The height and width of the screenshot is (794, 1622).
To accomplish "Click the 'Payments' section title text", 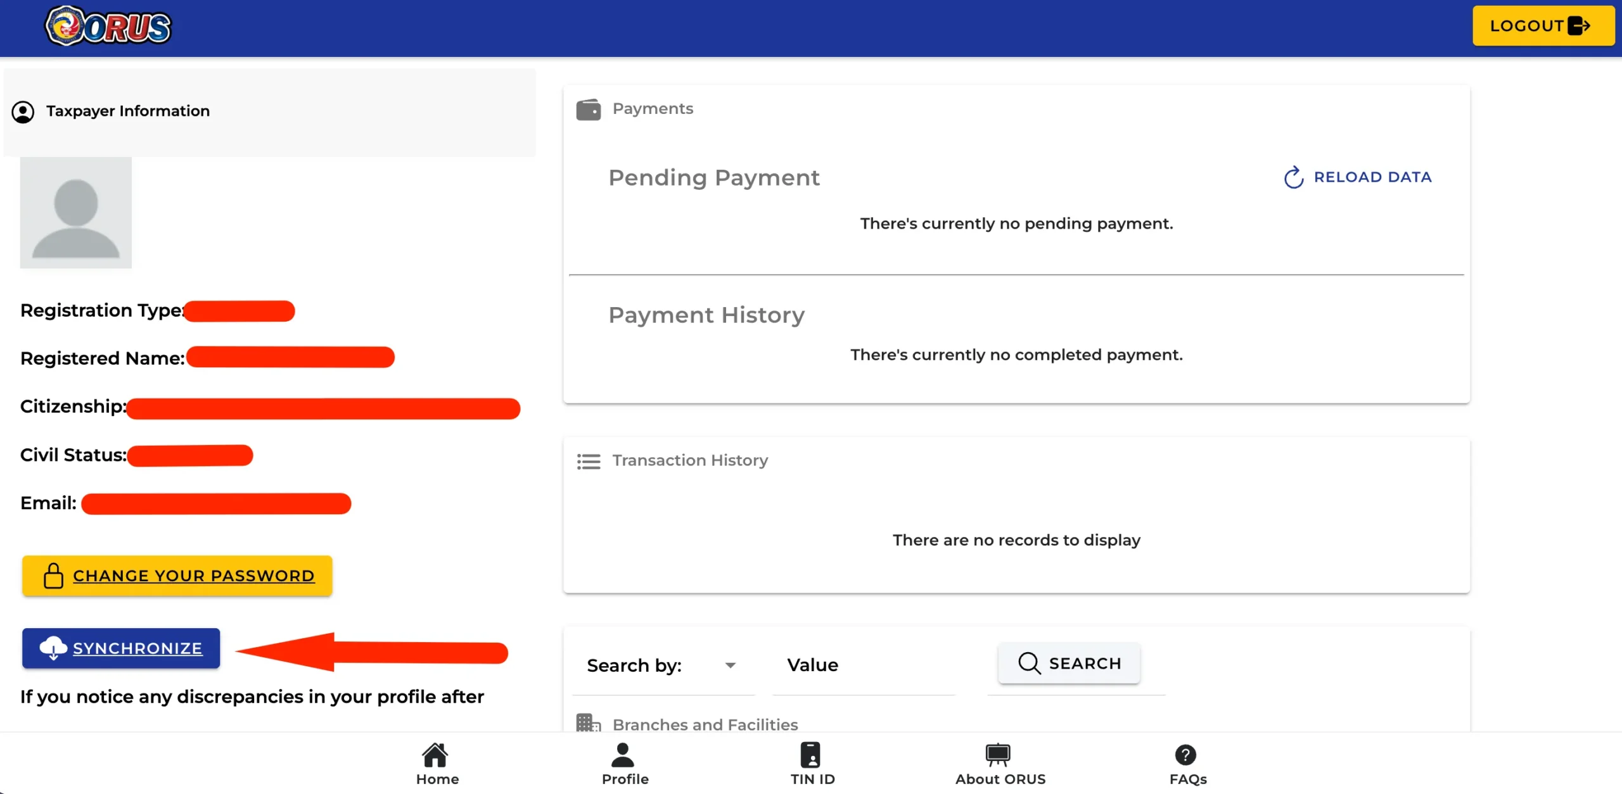I will click(x=653, y=109).
